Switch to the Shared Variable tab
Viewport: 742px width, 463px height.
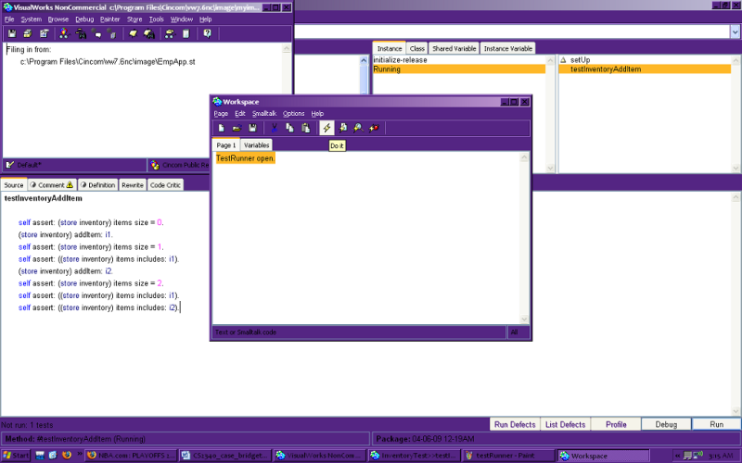[454, 48]
